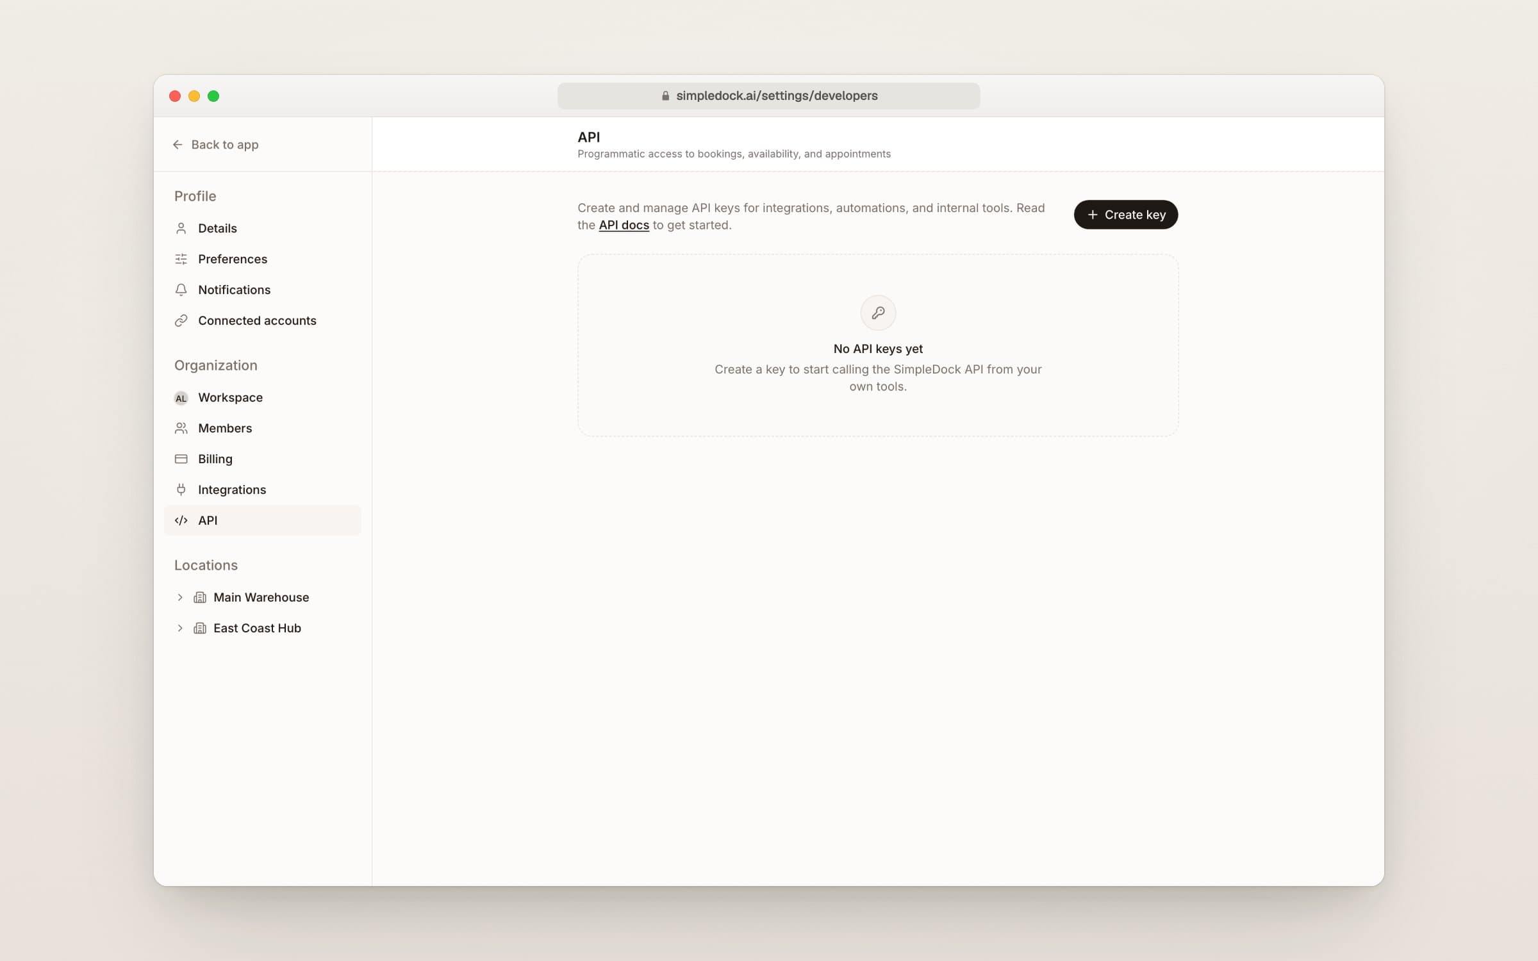Click the Create key button
This screenshot has width=1538, height=961.
(1126, 215)
